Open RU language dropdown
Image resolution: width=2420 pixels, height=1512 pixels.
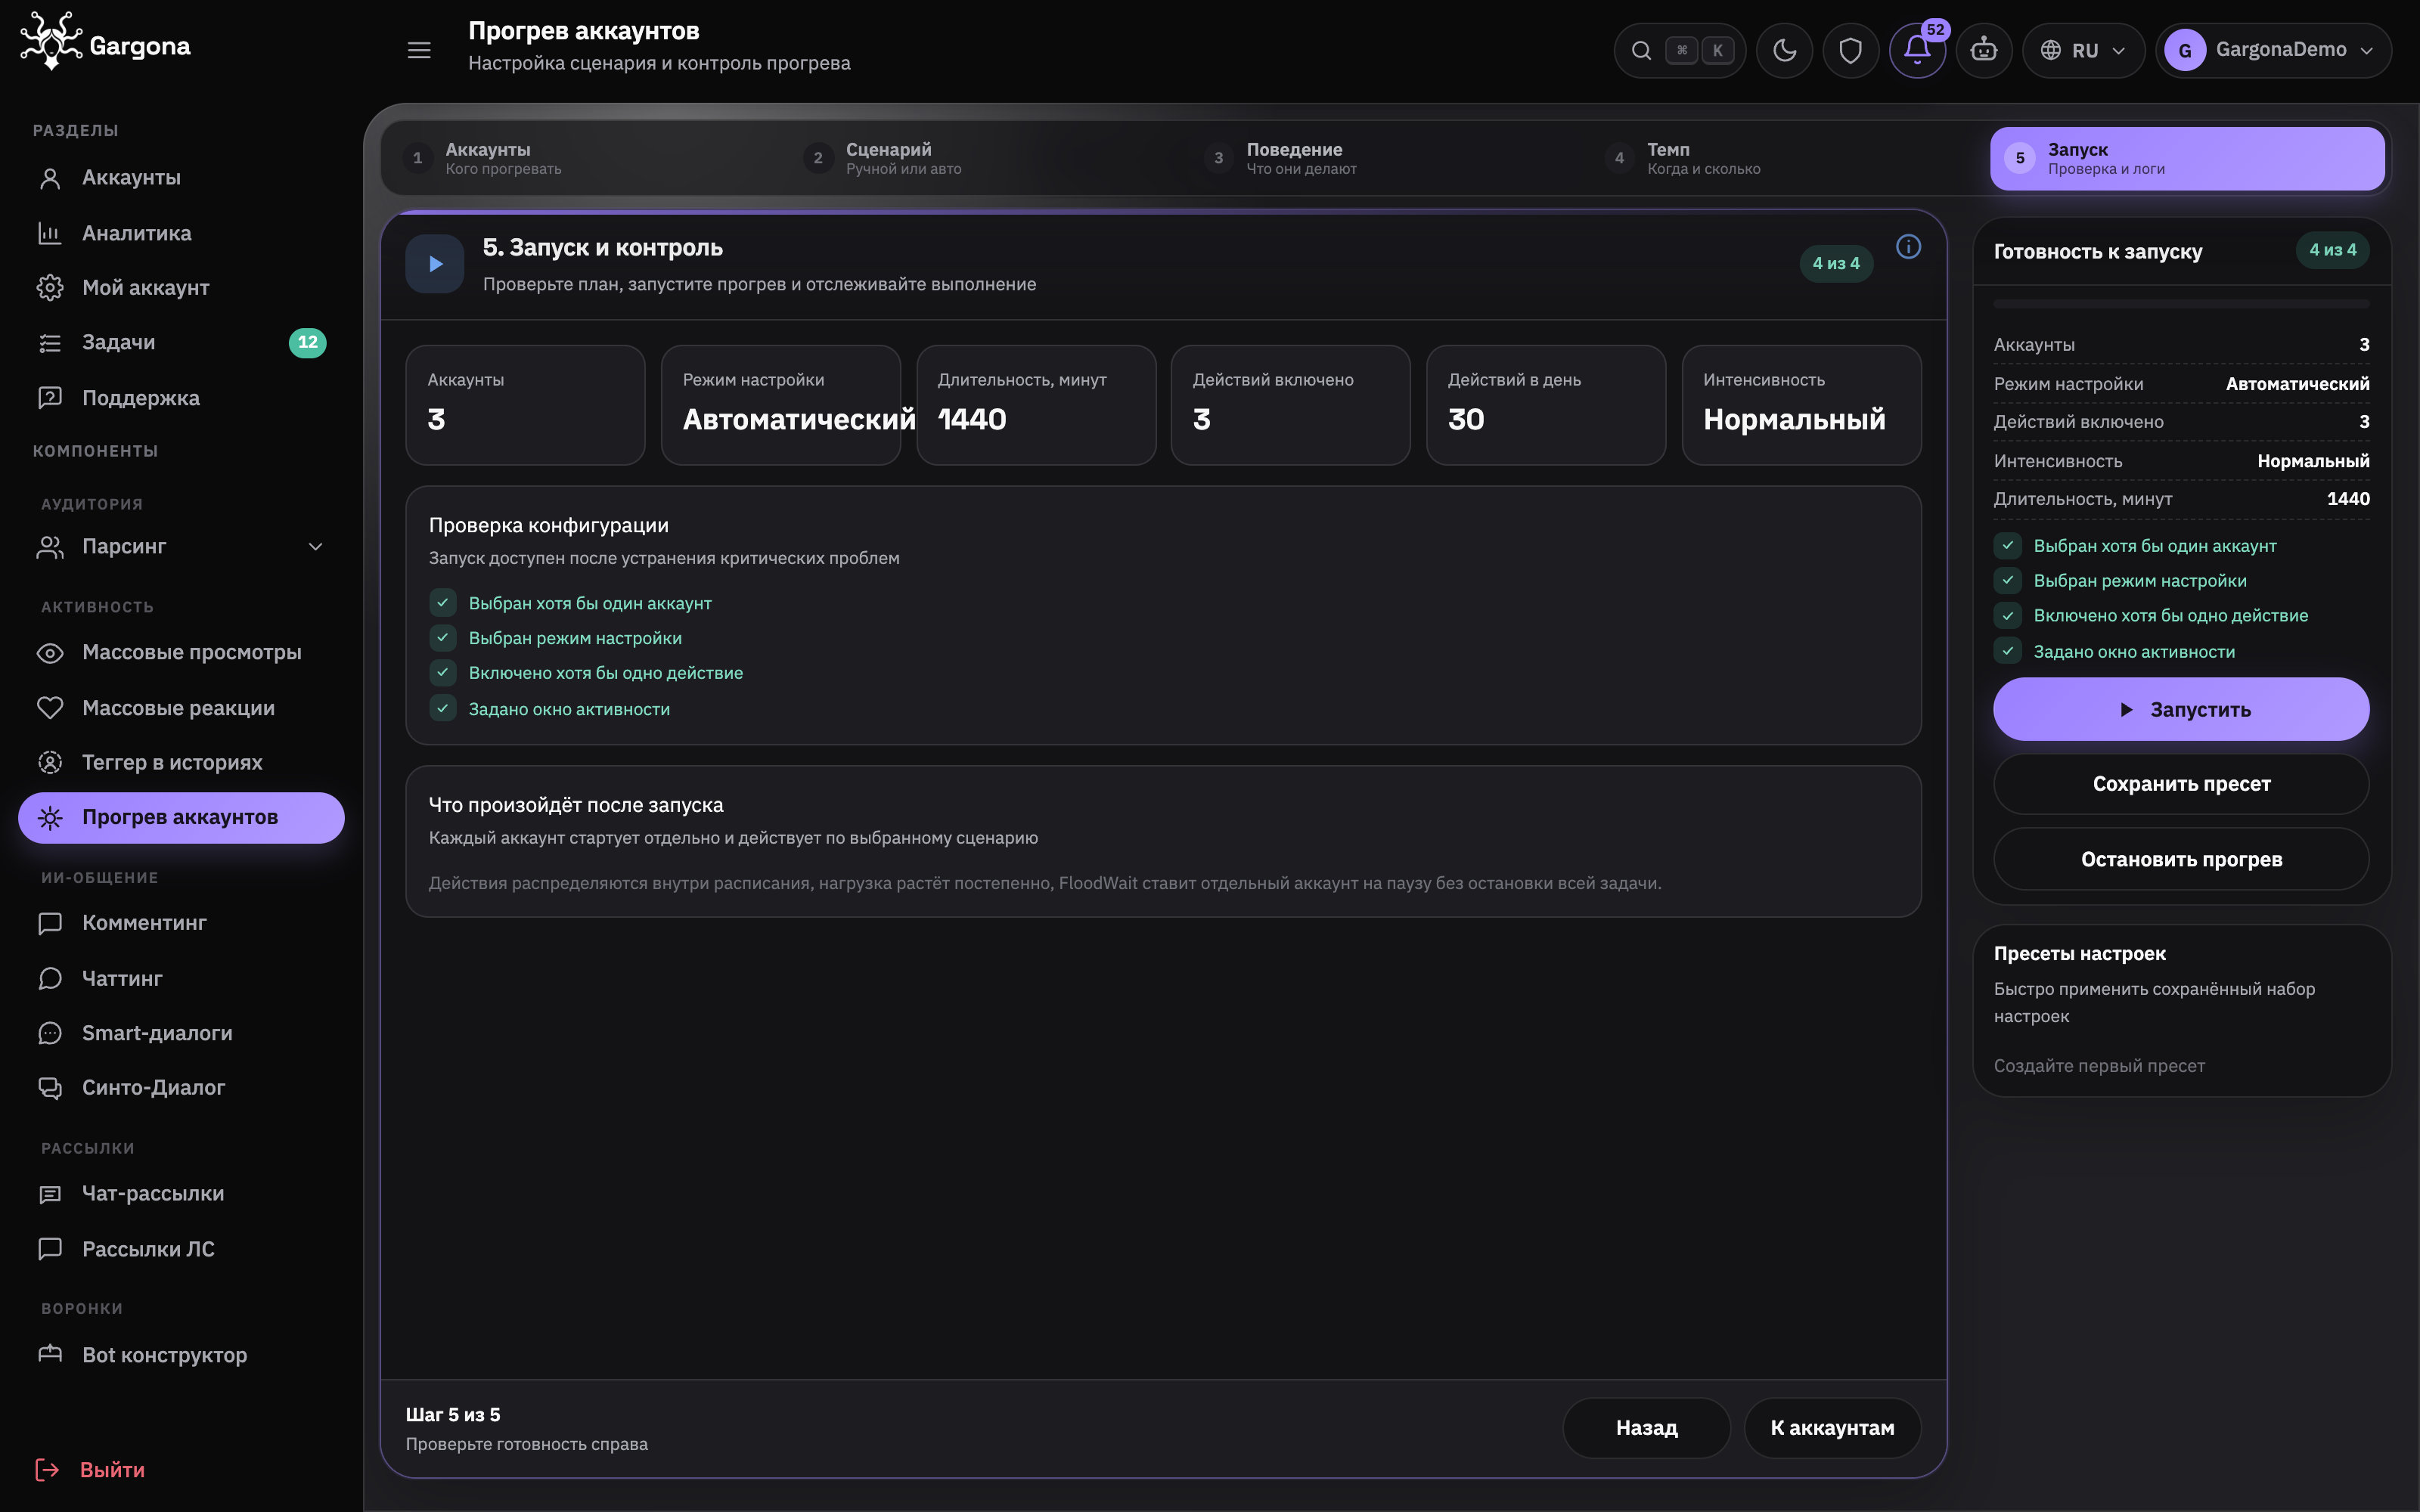click(2083, 50)
